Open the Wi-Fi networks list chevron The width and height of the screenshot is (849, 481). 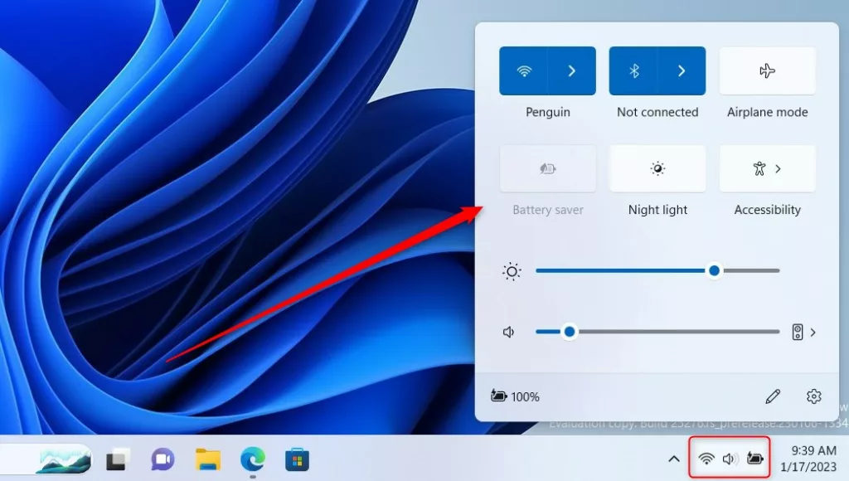click(x=572, y=71)
